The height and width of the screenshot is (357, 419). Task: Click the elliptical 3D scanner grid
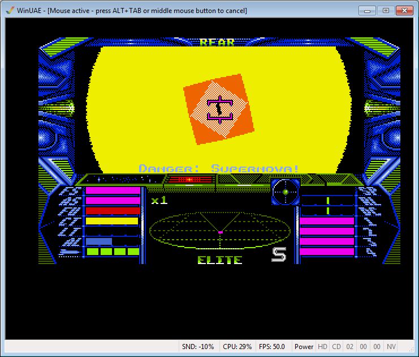click(x=220, y=231)
